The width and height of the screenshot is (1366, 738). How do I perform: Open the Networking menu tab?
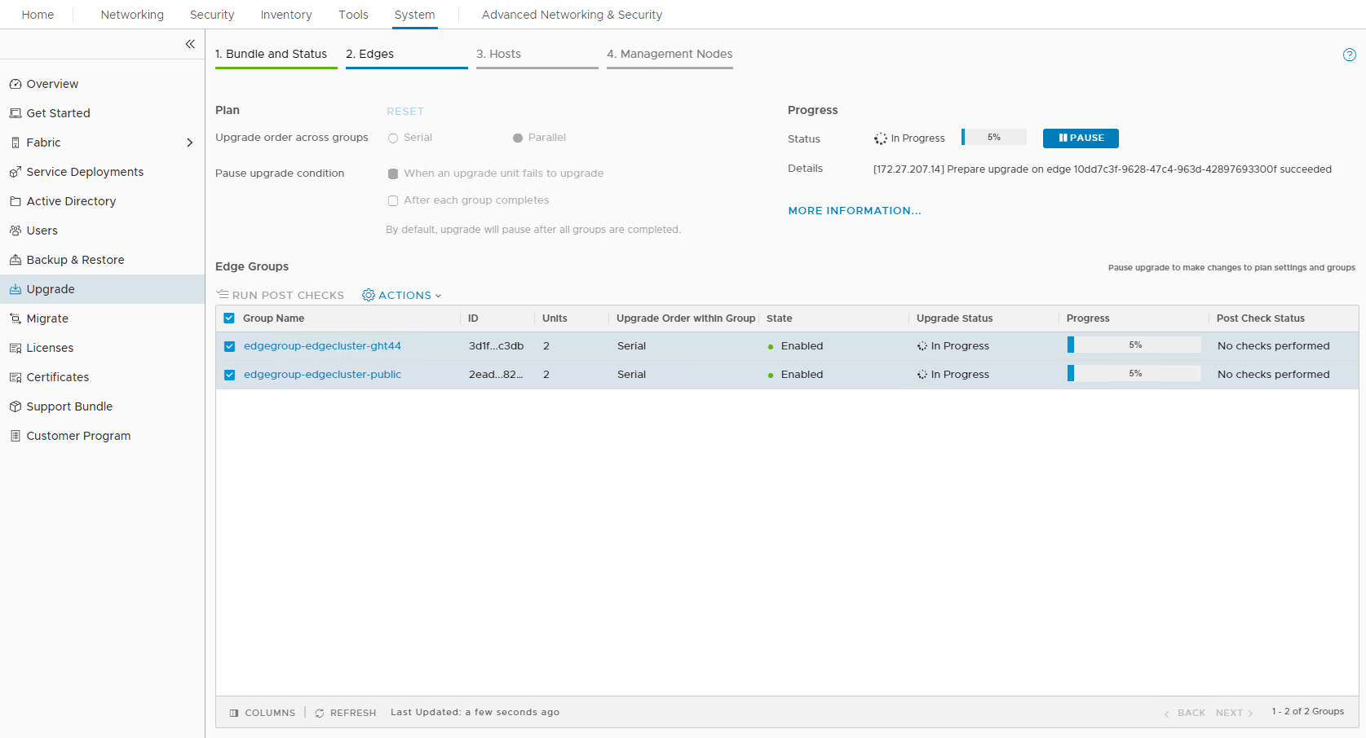point(132,15)
